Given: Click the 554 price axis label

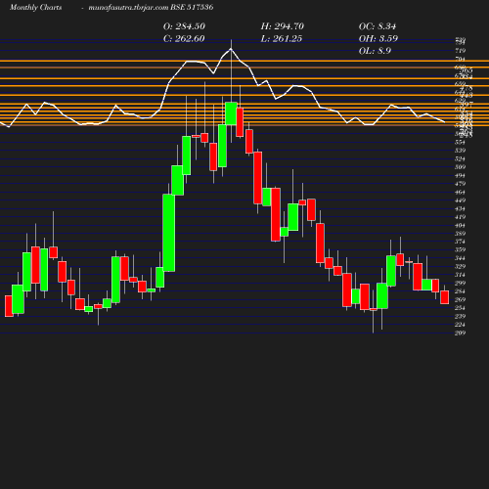Looking at the screenshot, I should pyautogui.click(x=460, y=142).
